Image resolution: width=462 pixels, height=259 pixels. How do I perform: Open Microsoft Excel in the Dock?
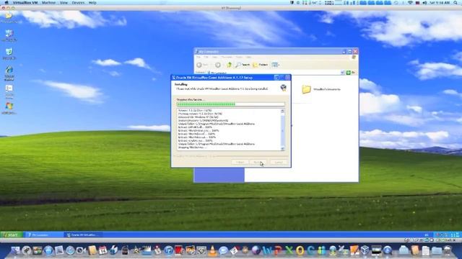[289, 250]
